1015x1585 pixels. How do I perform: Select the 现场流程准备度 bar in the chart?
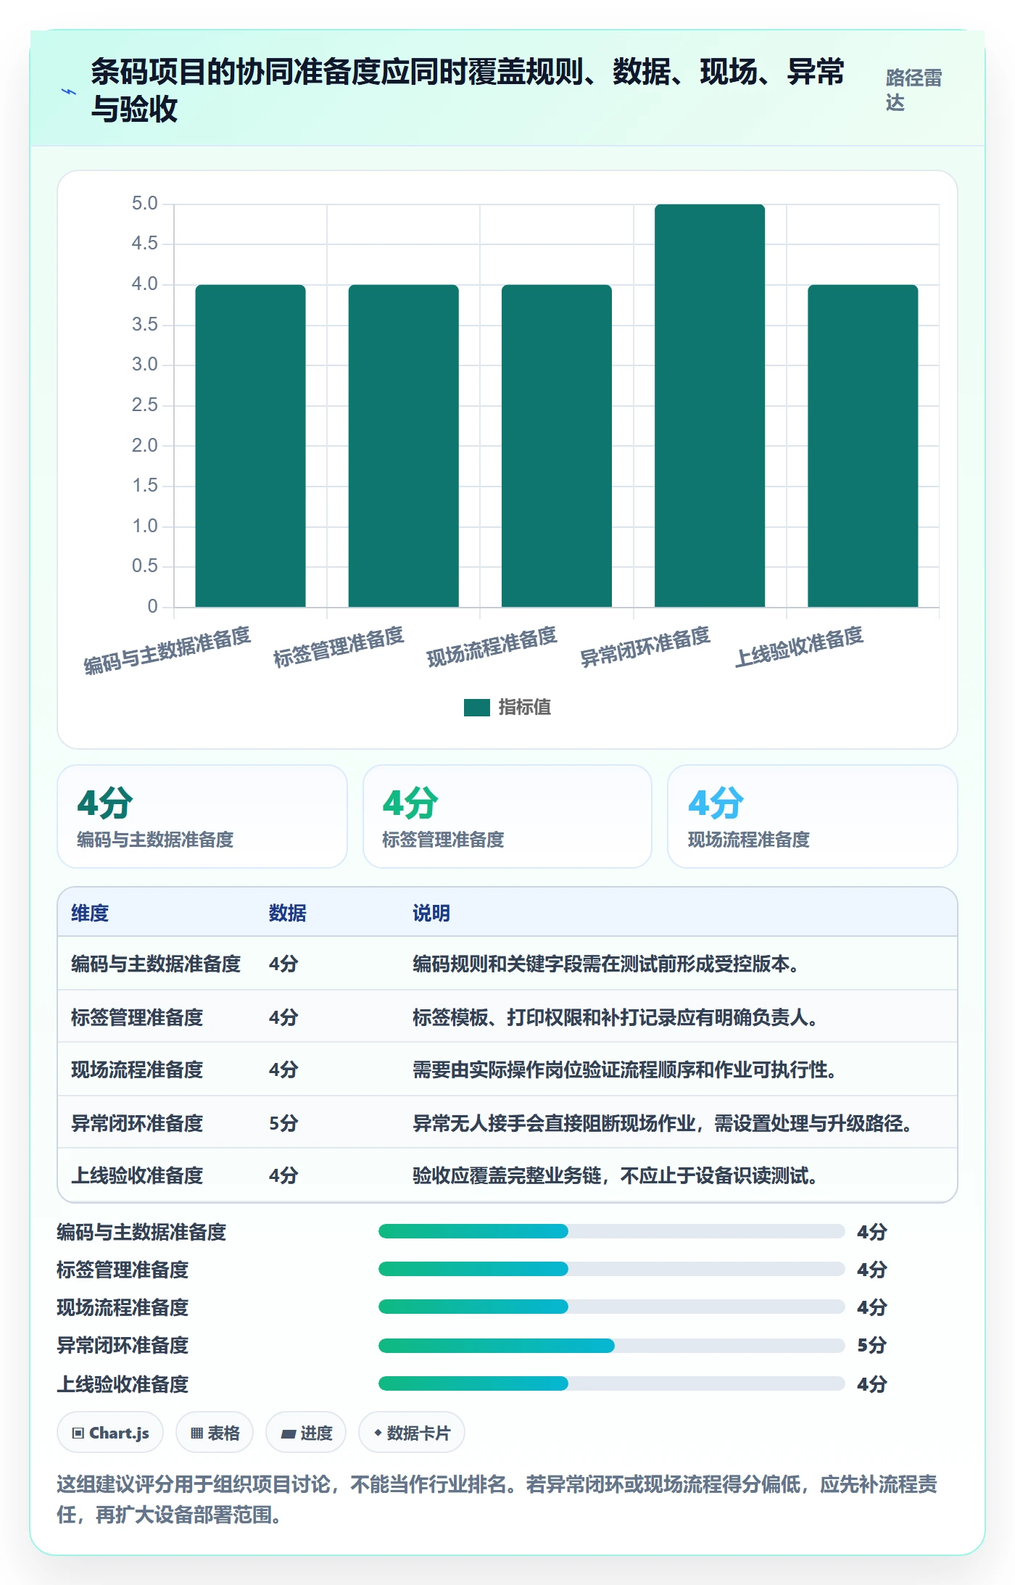(x=557, y=445)
